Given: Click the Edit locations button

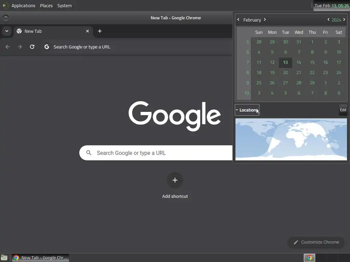Looking at the screenshot, I should [343, 110].
